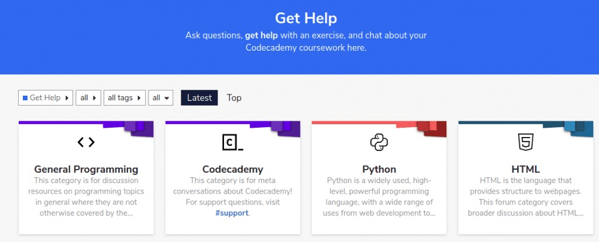Open the General Programming category title
599x242 pixels.
(x=86, y=169)
